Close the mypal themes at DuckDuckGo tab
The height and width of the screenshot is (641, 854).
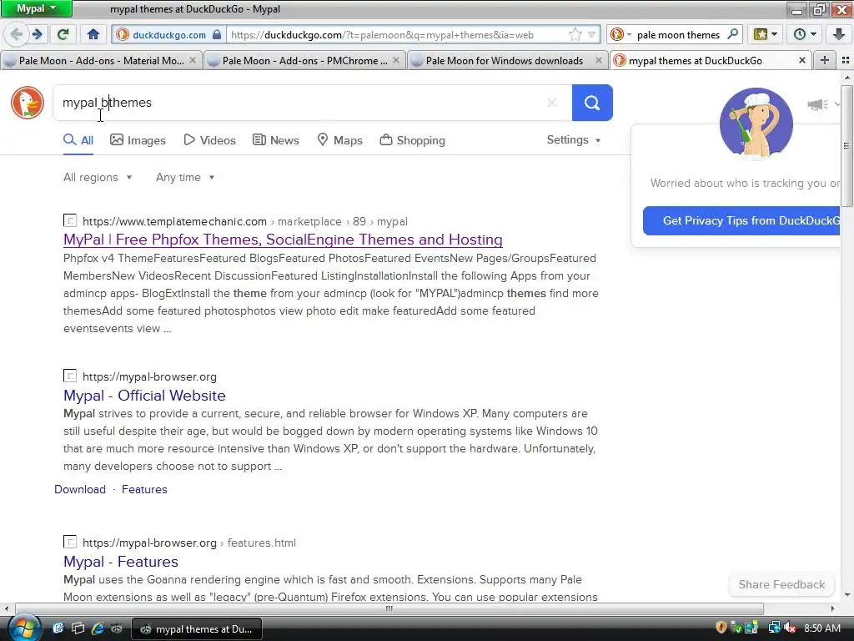[801, 60]
